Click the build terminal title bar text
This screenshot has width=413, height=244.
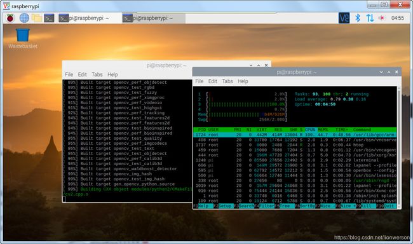(166, 65)
